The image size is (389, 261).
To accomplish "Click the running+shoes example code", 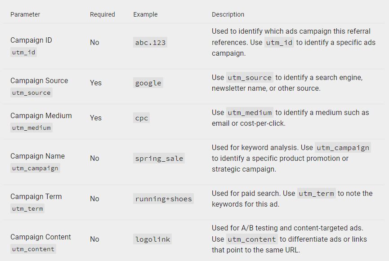I will (x=163, y=199).
